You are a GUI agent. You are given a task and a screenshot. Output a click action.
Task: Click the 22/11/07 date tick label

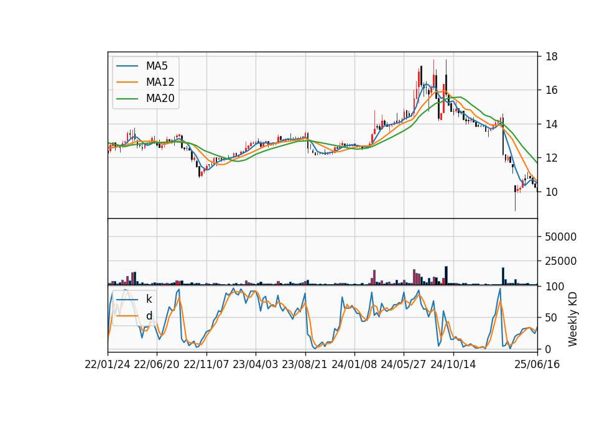click(206, 364)
